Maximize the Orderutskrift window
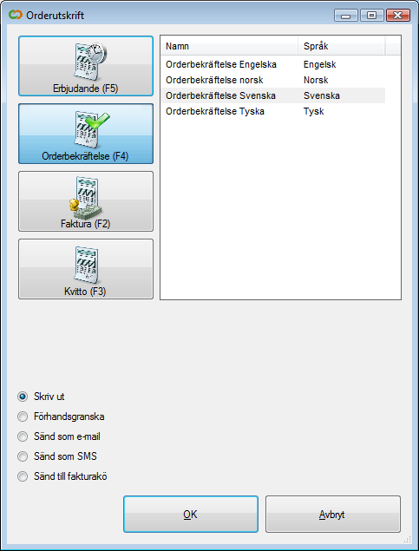 372,15
